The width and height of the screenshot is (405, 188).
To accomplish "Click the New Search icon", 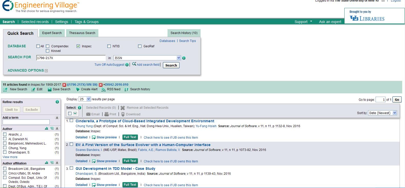I will coord(5,90).
